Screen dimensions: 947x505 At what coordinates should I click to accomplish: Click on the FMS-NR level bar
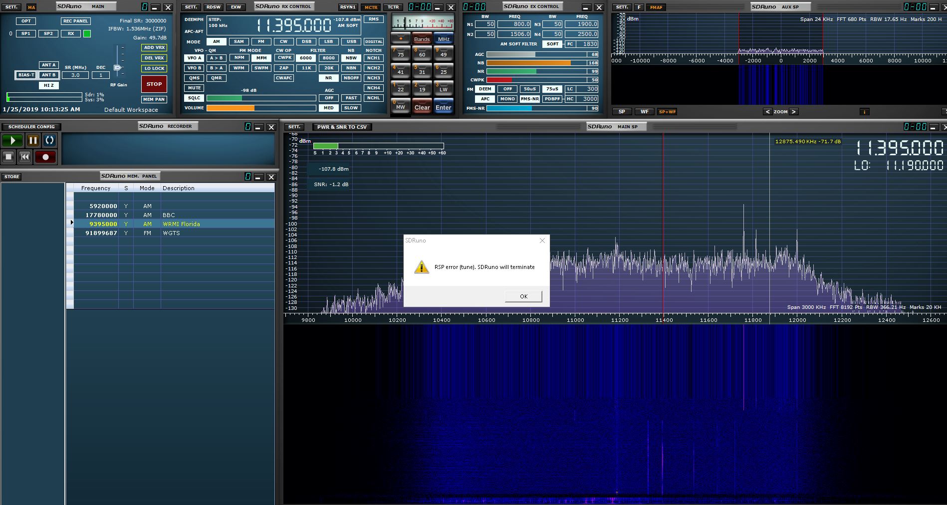point(542,108)
